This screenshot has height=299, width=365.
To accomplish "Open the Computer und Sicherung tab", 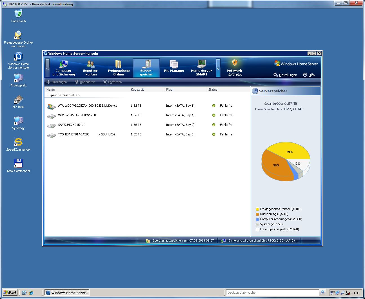I will click(x=64, y=68).
